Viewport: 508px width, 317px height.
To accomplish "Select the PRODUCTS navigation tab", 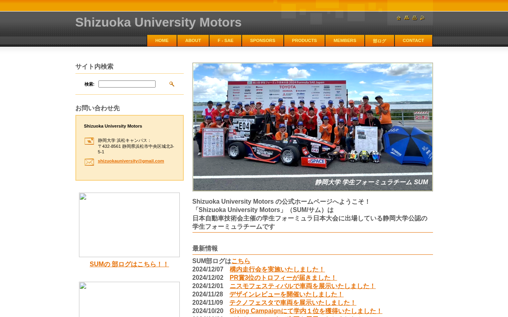I will point(304,40).
